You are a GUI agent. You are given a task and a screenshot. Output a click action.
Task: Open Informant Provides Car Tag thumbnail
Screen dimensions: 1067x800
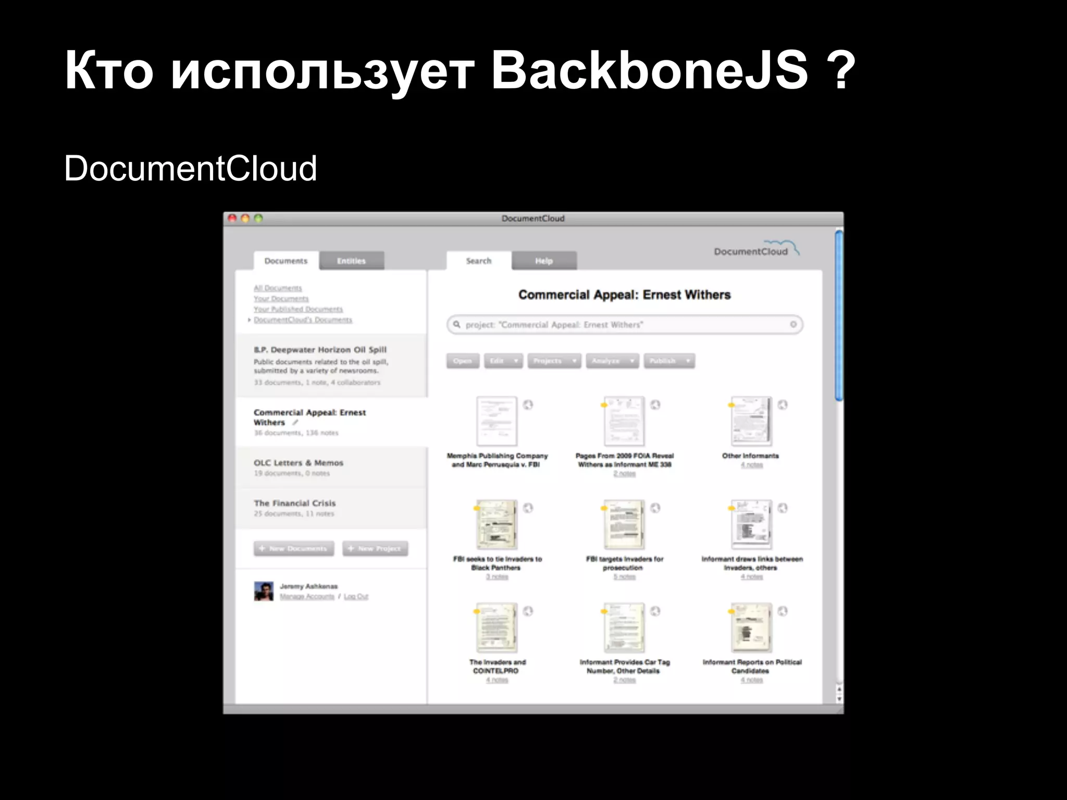click(624, 627)
